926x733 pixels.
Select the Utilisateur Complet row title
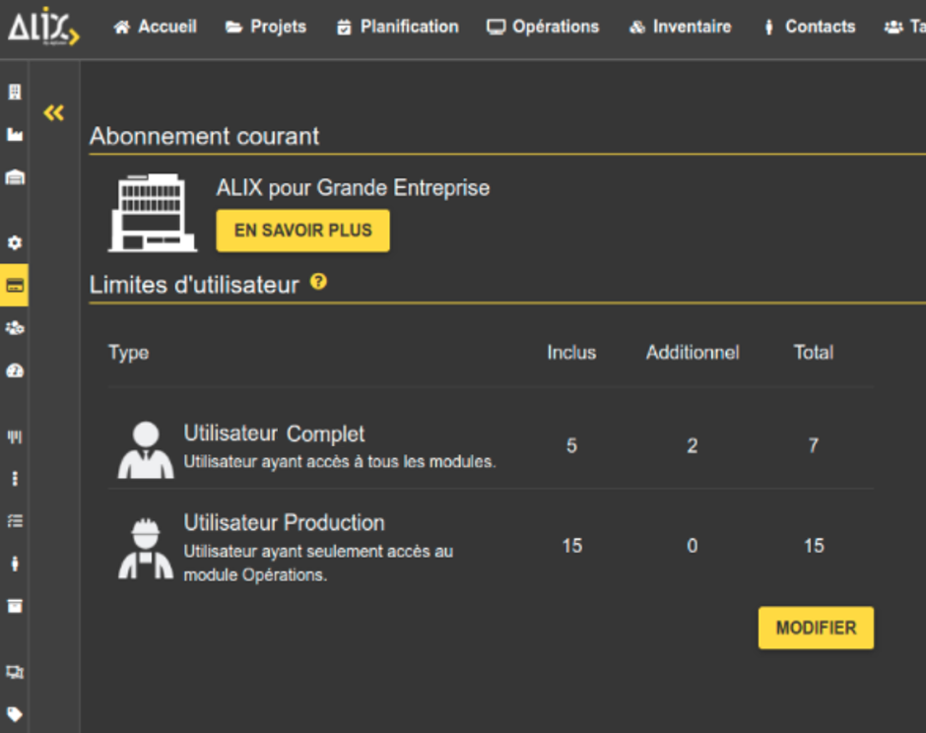point(274,433)
